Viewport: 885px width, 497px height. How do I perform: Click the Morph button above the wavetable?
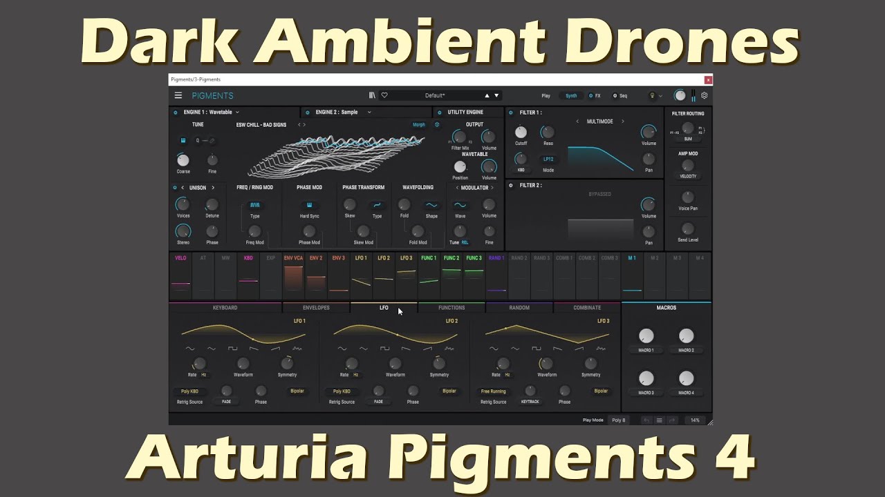tap(419, 125)
